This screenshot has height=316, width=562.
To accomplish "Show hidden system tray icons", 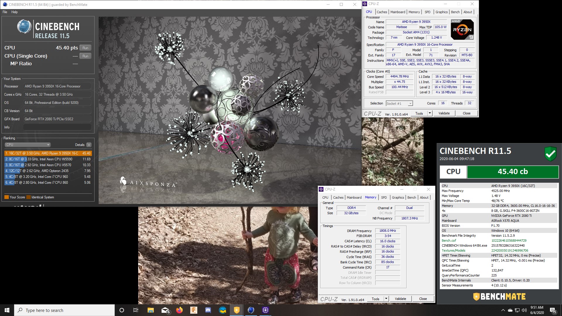I will click(x=503, y=310).
